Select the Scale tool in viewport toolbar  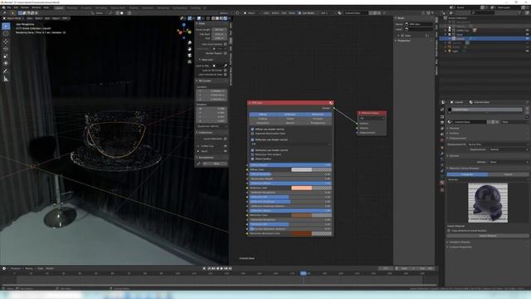pyautogui.click(x=6, y=56)
